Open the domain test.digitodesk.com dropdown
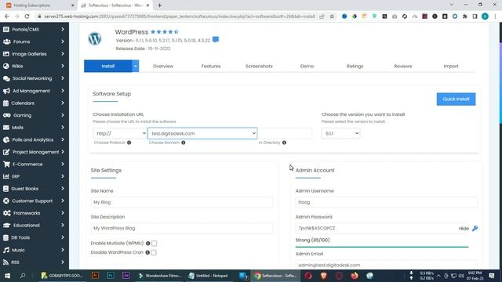The width and height of the screenshot is (502, 282). 202,133
